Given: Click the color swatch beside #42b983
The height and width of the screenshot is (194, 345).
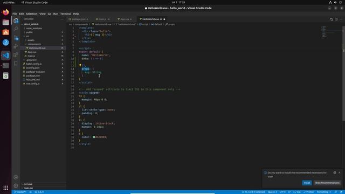Looking at the screenshot, I should click(x=94, y=137).
